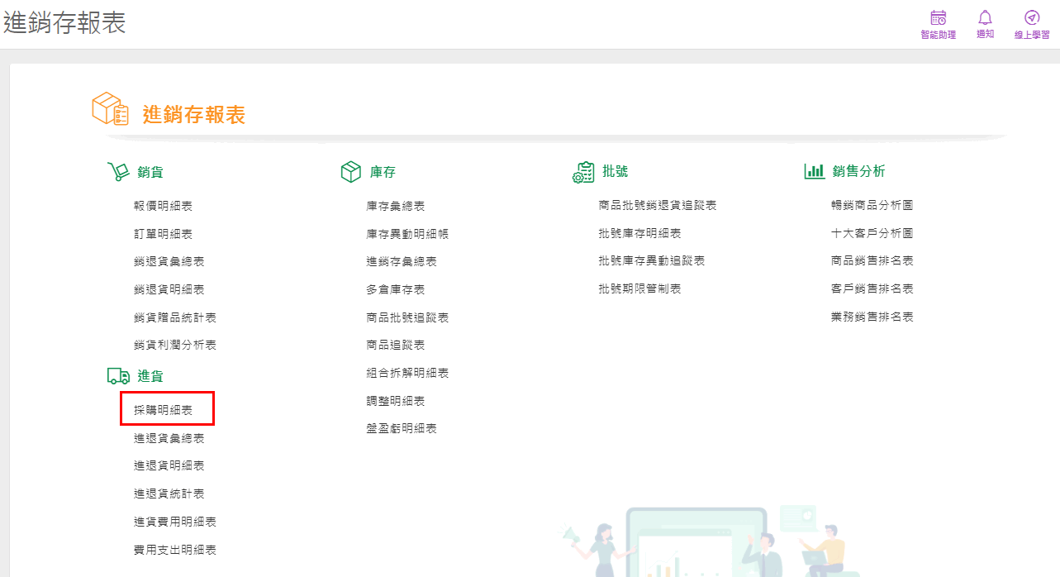The image size is (1060, 577).
Task: Open the 智能助理 calendar icon
Action: (938, 17)
